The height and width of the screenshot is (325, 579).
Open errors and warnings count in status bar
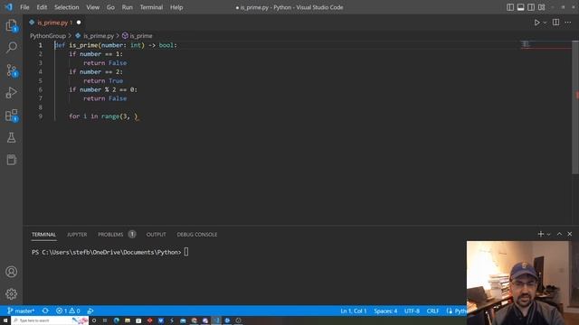[68, 311]
